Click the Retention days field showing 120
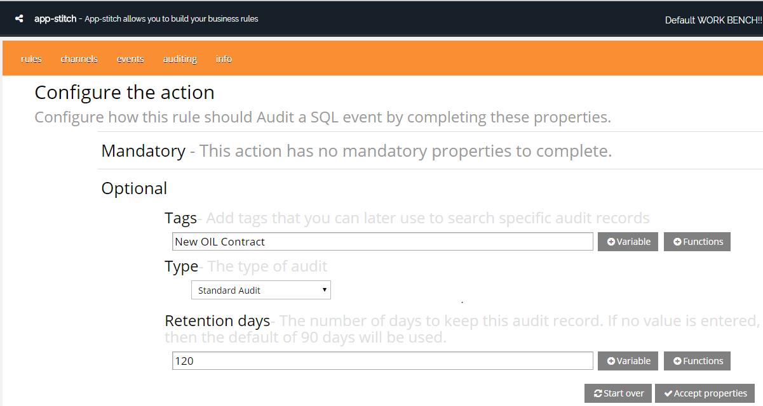This screenshot has width=763, height=406. point(382,361)
